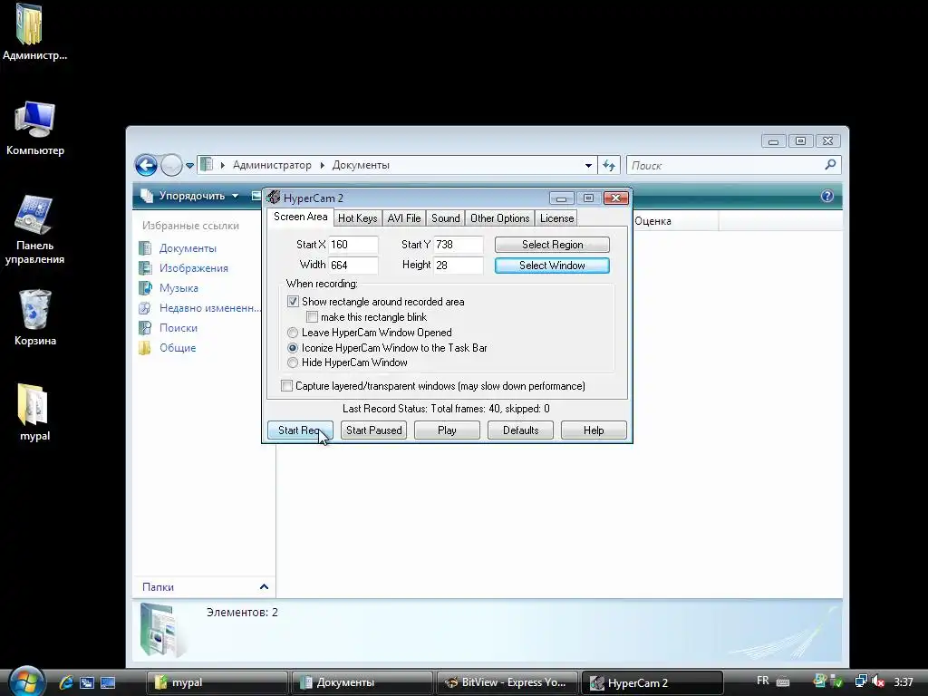This screenshot has height=696, width=928.
Task: Click the Start Paused button
Action: pos(373,430)
